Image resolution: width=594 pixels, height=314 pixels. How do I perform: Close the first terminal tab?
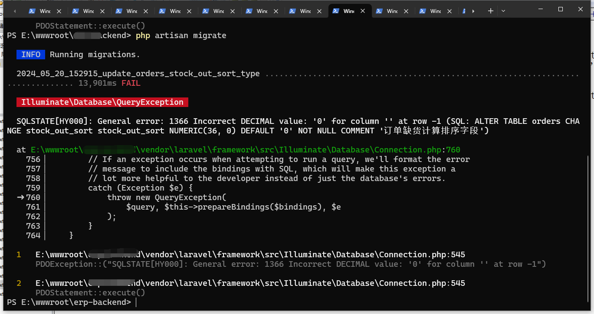pos(59,11)
